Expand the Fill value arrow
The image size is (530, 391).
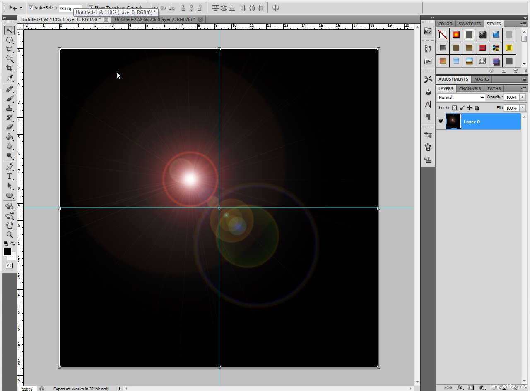(x=523, y=108)
